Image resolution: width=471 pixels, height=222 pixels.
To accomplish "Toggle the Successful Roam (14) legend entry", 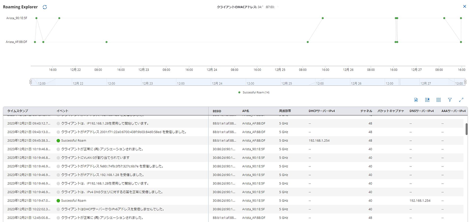I will (x=254, y=93).
